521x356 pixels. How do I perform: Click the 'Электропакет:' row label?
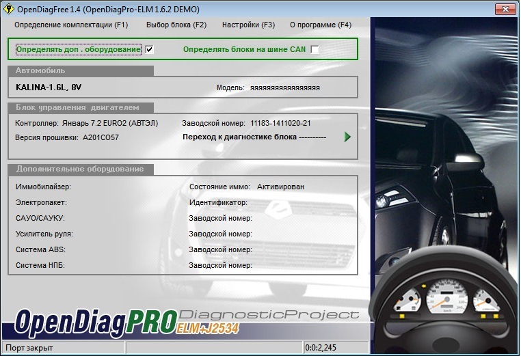coord(41,202)
